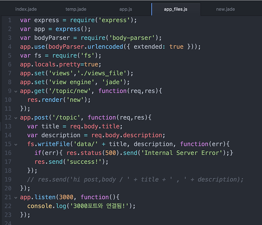Open the temp.jade tab

(x=76, y=9)
